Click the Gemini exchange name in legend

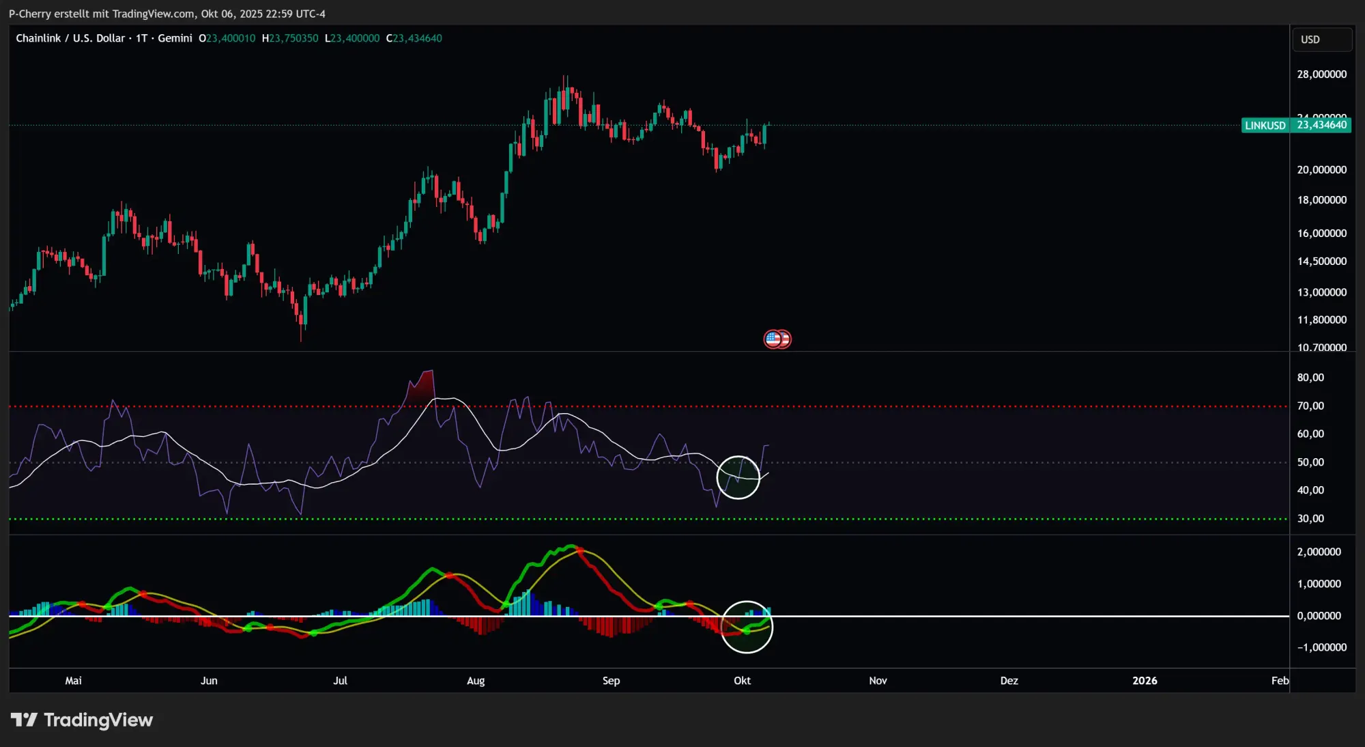coord(175,38)
